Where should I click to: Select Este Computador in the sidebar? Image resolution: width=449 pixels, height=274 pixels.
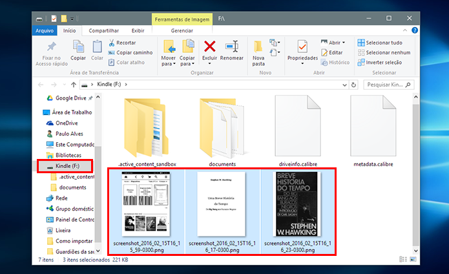pos(70,144)
